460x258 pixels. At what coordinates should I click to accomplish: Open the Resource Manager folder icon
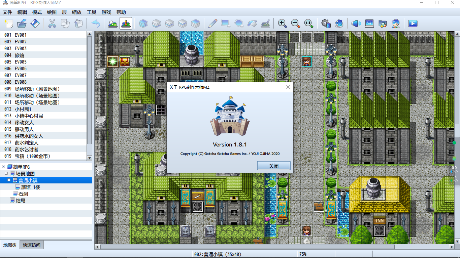click(x=383, y=24)
